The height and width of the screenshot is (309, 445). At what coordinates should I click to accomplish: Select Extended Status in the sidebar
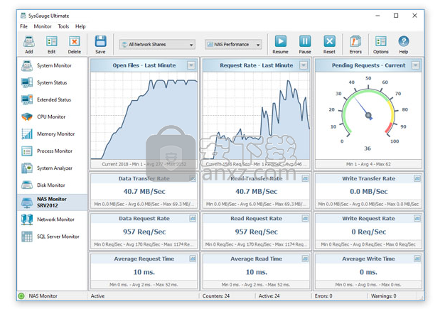52,99
